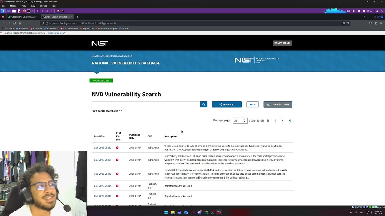Click the blue search magnifier button
Image resolution: width=385 pixels, height=216 pixels.
click(x=204, y=104)
